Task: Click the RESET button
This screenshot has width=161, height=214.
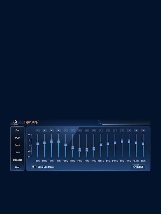Action: tap(138, 167)
